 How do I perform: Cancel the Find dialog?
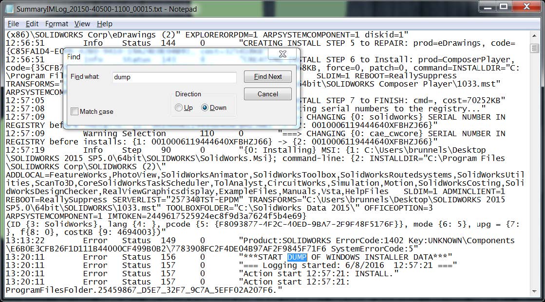point(268,94)
